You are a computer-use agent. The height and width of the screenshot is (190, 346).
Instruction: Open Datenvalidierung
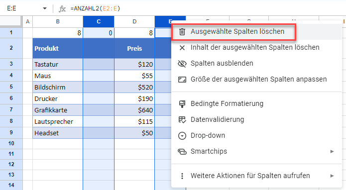pos(217,119)
